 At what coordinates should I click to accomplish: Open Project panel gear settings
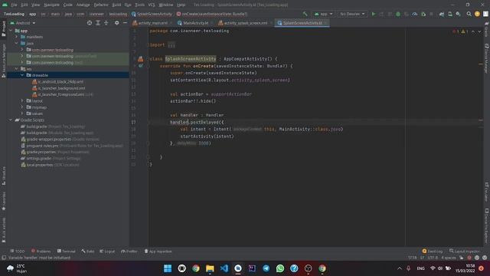[116, 23]
